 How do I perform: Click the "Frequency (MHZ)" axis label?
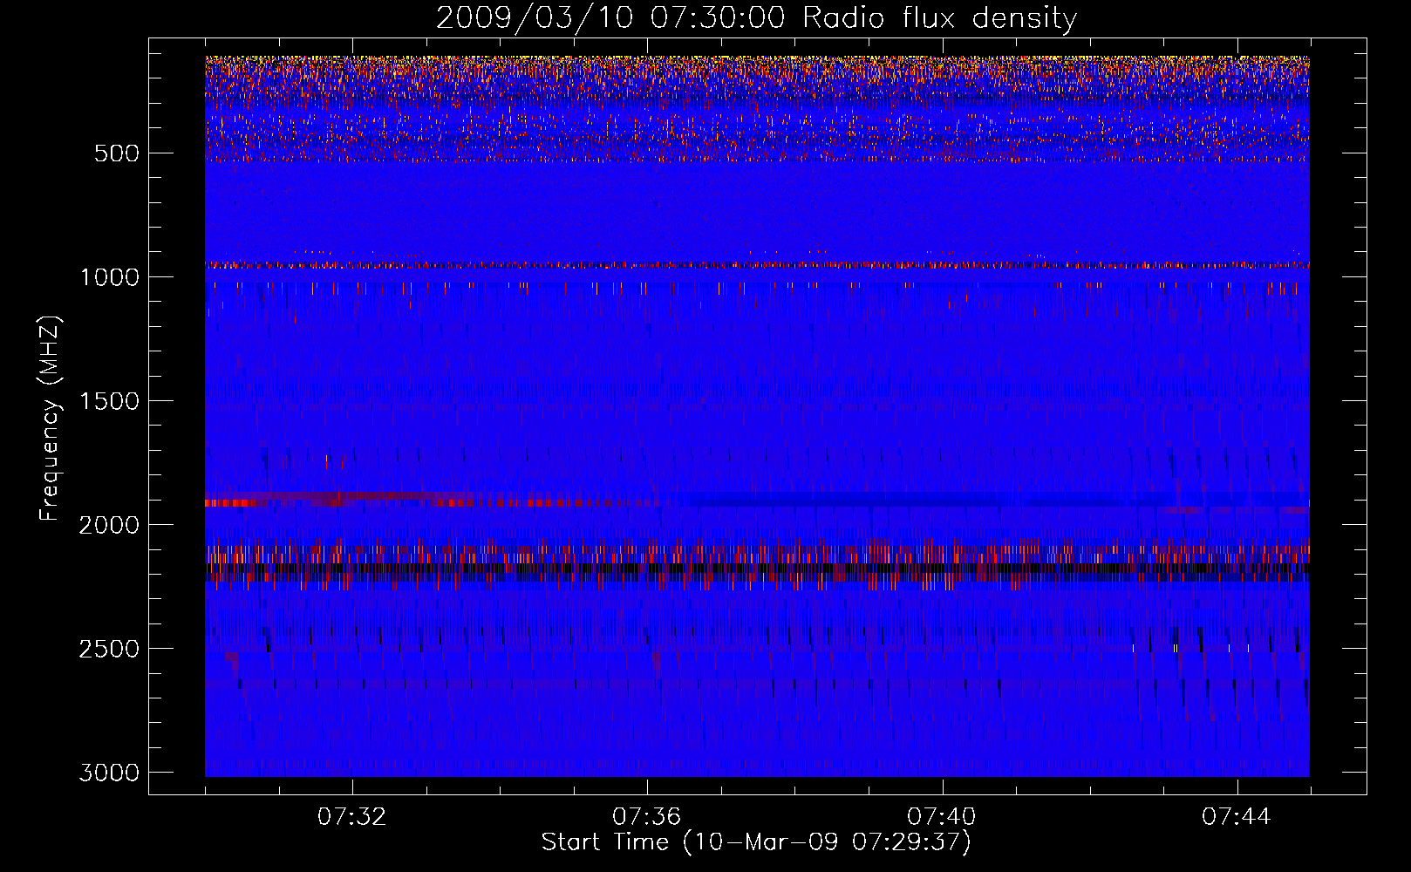[51, 418]
